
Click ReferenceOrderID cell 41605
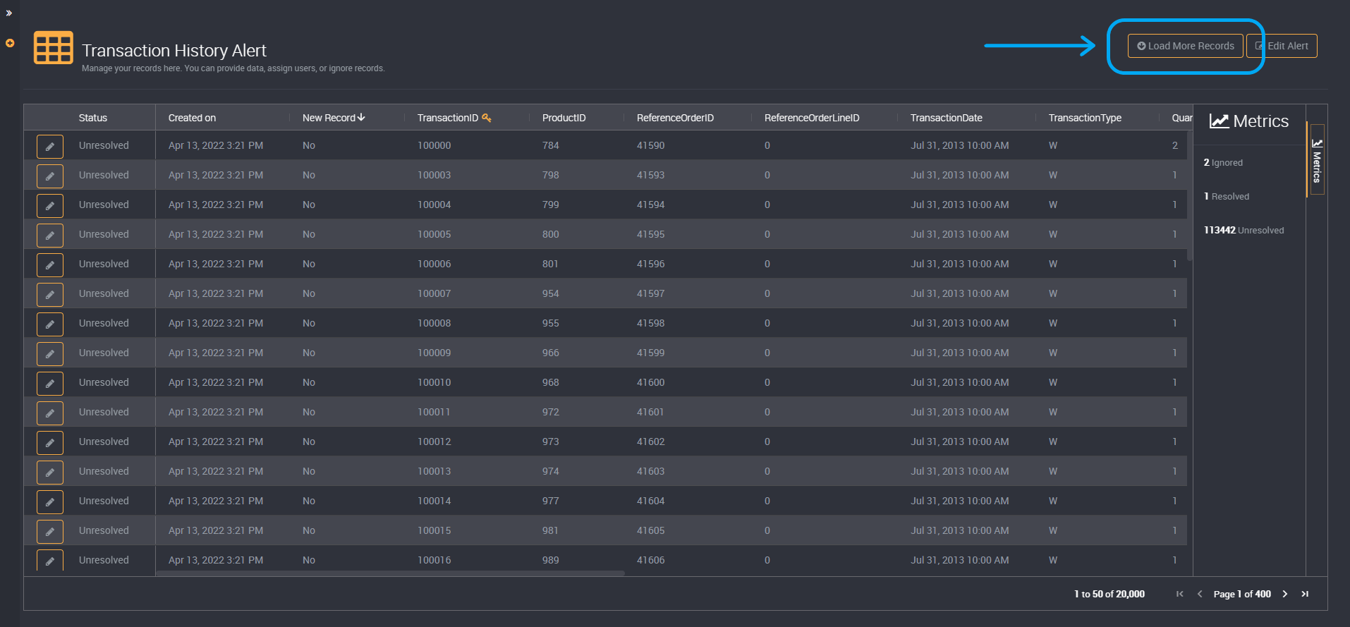(x=650, y=530)
